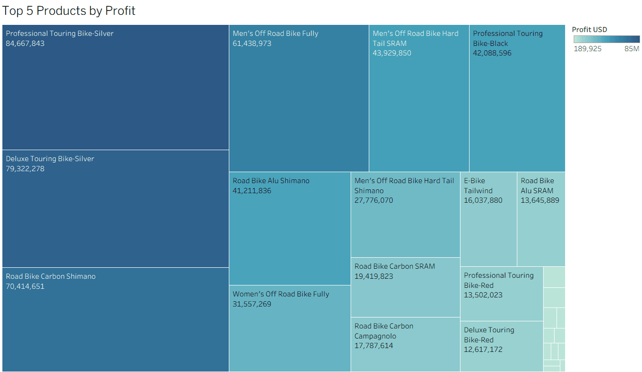The height and width of the screenshot is (372, 642).
Task: Select unlabeled tile right of Professional Touring Bike-Red
Action: click(554, 277)
